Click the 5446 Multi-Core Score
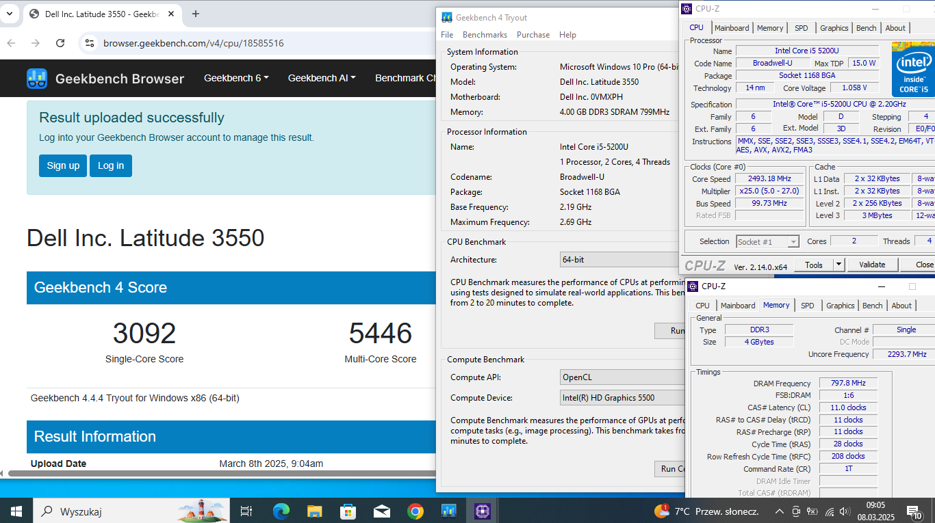The height and width of the screenshot is (523, 935). click(381, 333)
